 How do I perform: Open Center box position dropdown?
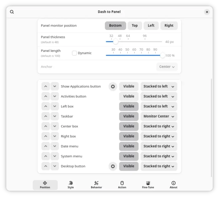(159, 126)
